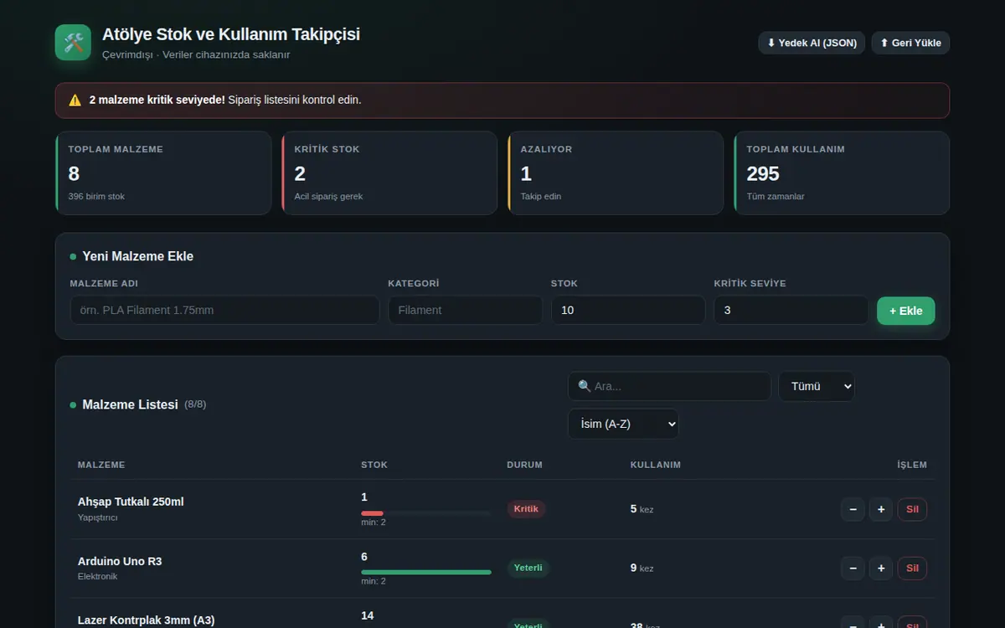This screenshot has width=1005, height=628.
Task: Click the stock bar for Ahşap Tutkalı 250ml
Action: [x=426, y=513]
